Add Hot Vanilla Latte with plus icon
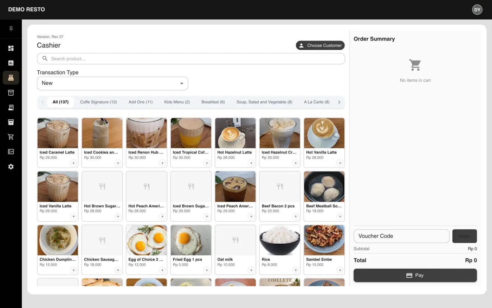Image resolution: width=492 pixels, height=308 pixels. point(340,163)
